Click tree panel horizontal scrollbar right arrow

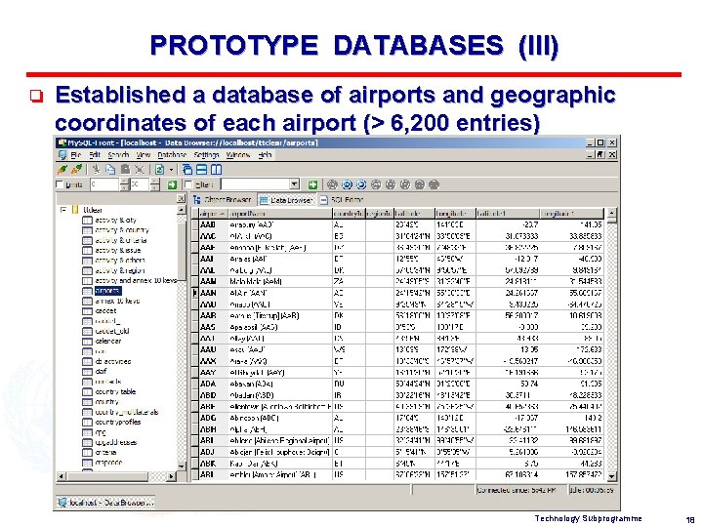[x=171, y=476]
